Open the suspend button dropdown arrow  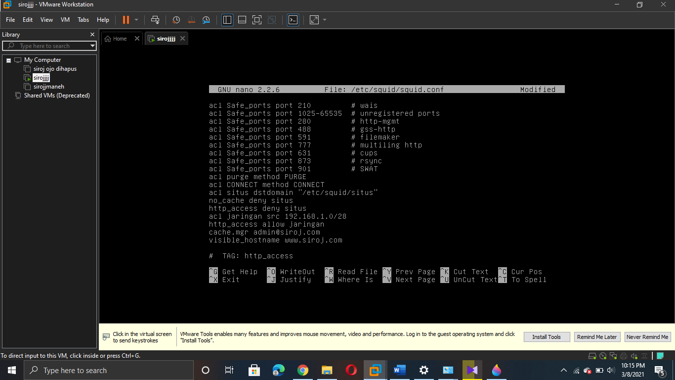[x=136, y=20]
